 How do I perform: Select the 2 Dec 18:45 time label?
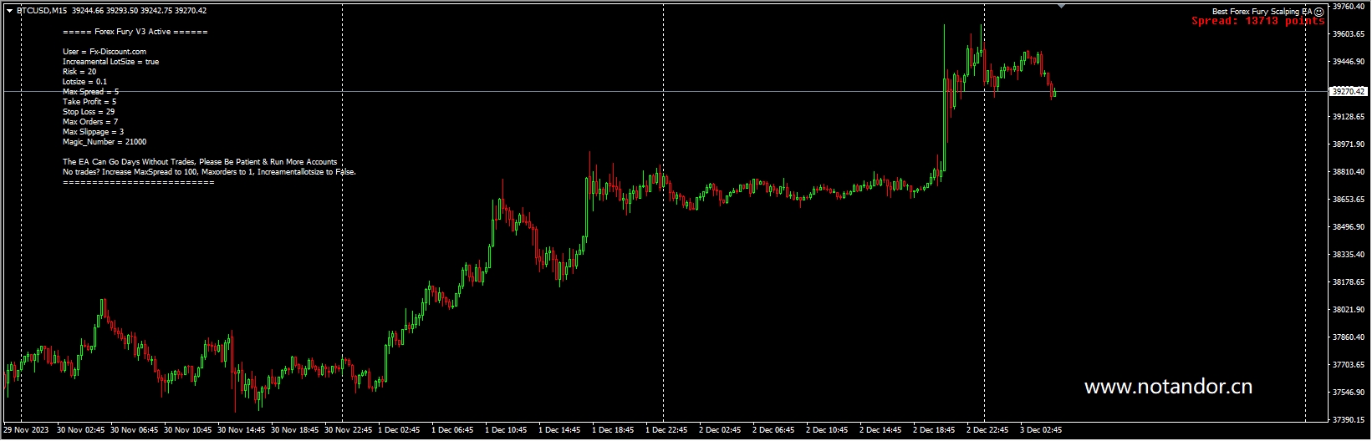(934, 431)
